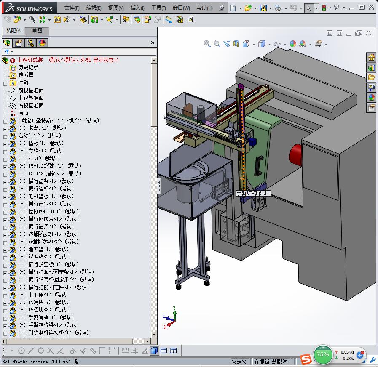Open the ConfigurationManager tab icon
Viewport: 378px width, 367px height.
point(30,43)
